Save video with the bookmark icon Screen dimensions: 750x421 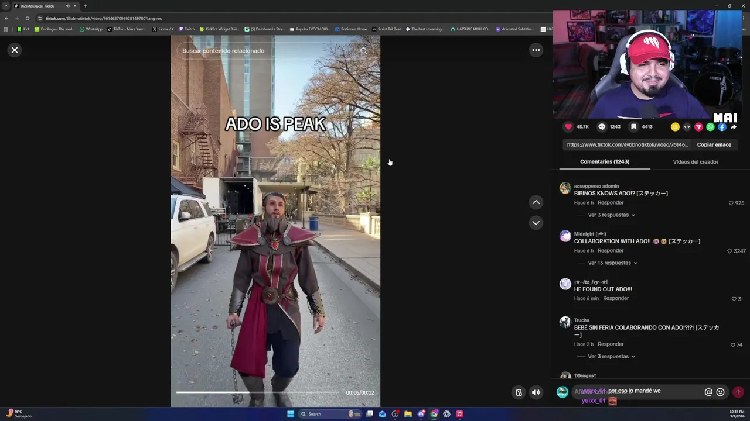click(633, 127)
